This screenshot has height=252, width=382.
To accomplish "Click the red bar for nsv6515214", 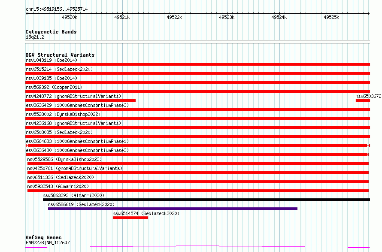I will tap(197, 73).
